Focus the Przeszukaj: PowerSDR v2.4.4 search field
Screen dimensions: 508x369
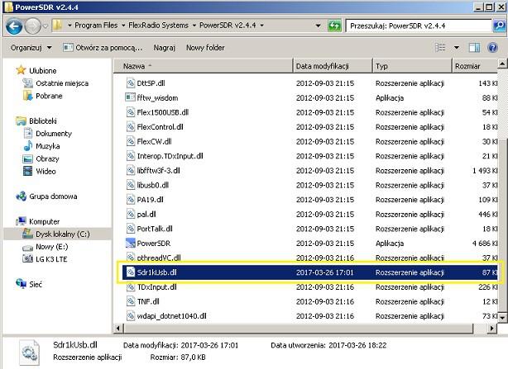pos(419,26)
